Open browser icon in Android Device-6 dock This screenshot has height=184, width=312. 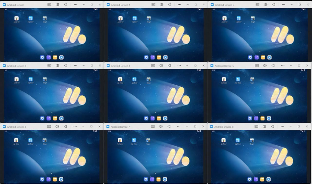click(61, 179)
